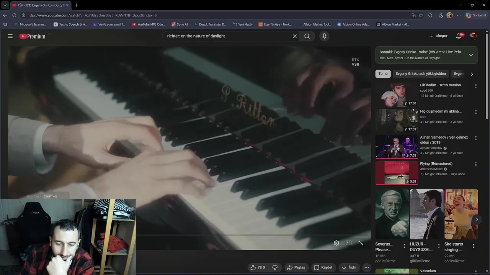Open the Oluştur create button
The height and width of the screenshot is (275, 490).
pyautogui.click(x=438, y=36)
